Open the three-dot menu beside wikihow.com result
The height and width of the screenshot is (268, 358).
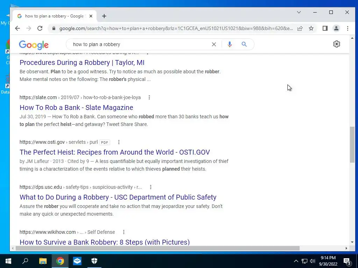click(x=124, y=232)
